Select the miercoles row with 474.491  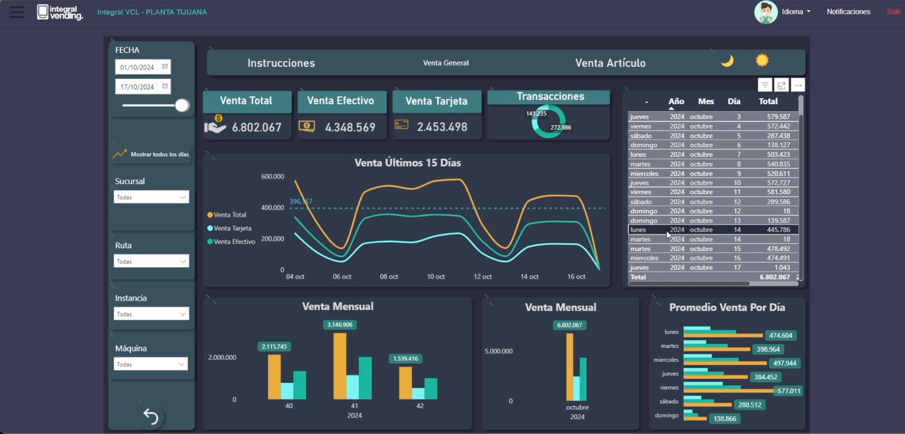[x=713, y=258]
